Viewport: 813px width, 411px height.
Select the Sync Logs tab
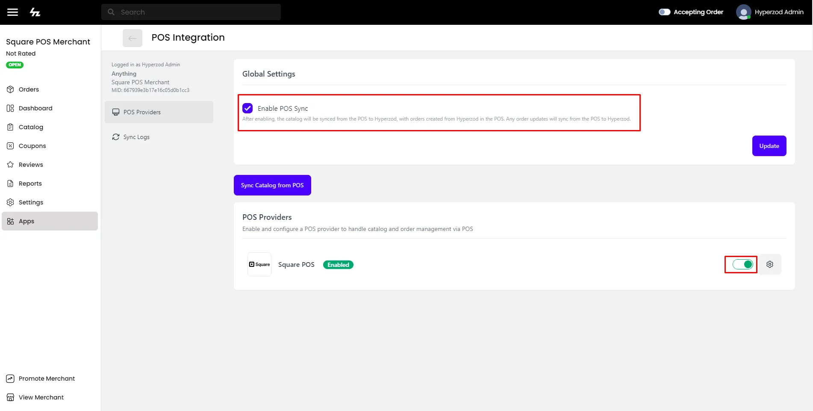pyautogui.click(x=159, y=137)
